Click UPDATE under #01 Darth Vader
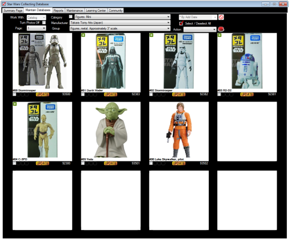Screen dimensions: 289x239 click(x=111, y=95)
